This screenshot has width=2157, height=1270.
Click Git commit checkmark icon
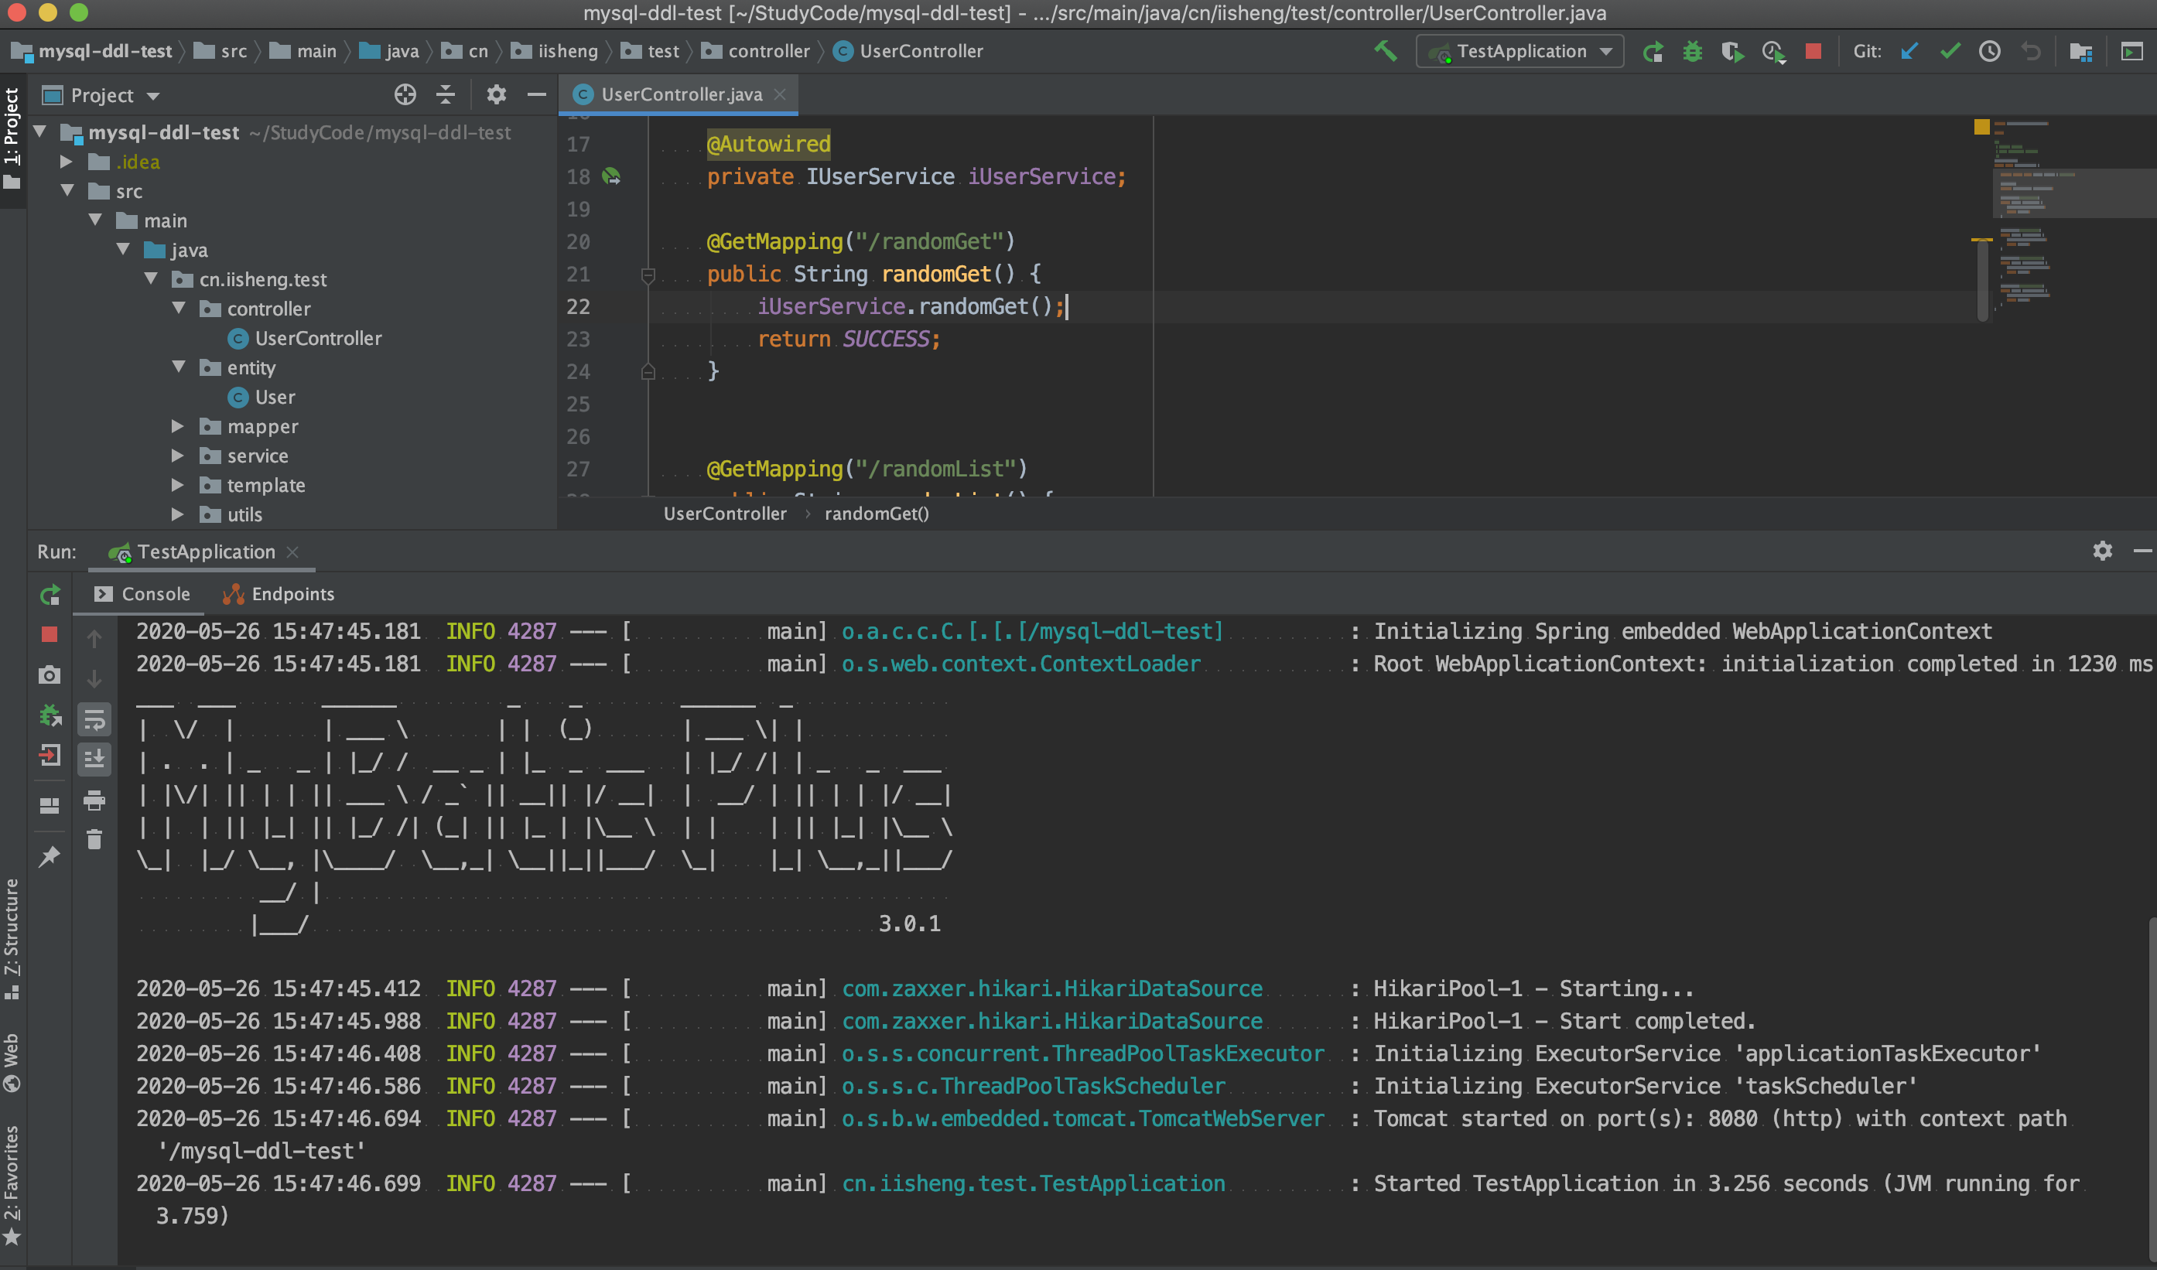[1949, 51]
